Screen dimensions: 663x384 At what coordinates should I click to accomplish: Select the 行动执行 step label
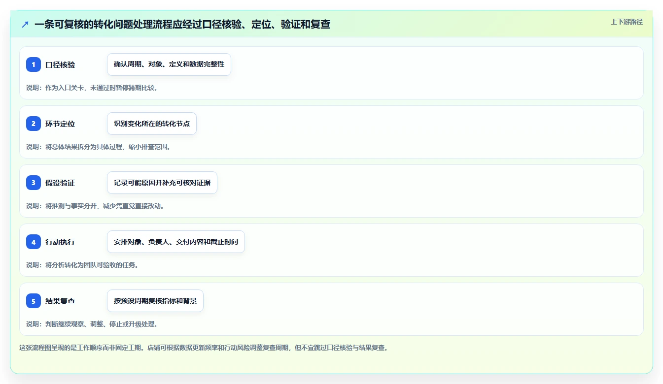(60, 242)
